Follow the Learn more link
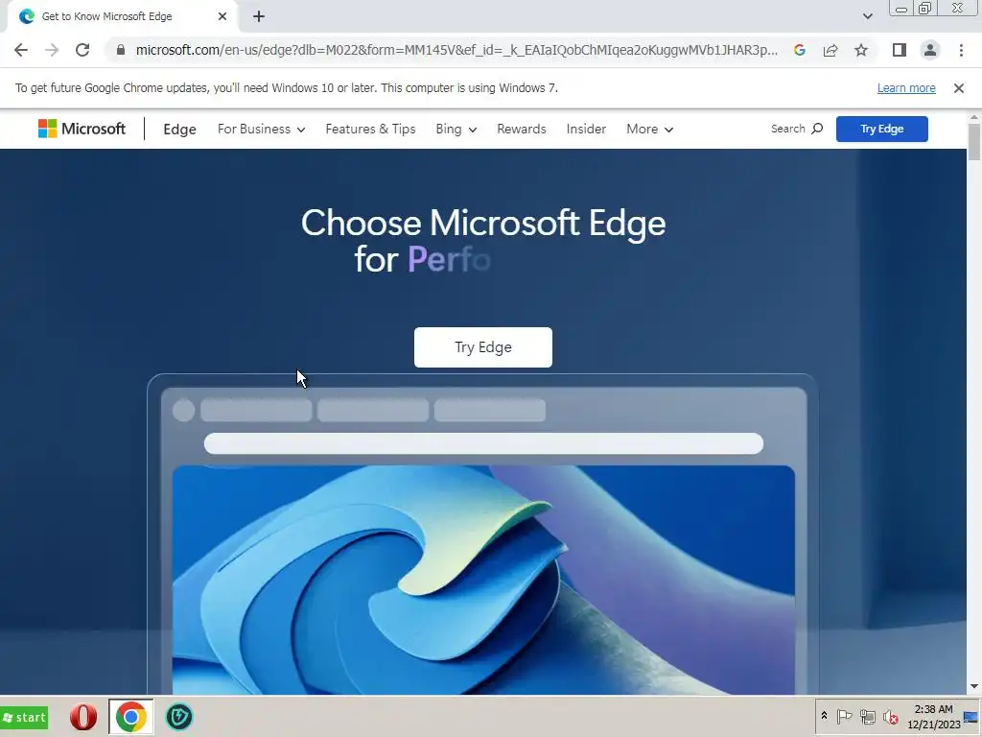This screenshot has width=982, height=737. [x=906, y=88]
